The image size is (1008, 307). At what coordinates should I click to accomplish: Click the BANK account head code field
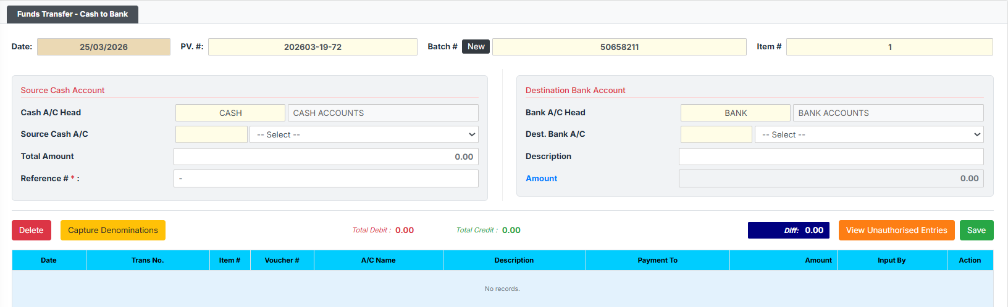pyautogui.click(x=735, y=113)
